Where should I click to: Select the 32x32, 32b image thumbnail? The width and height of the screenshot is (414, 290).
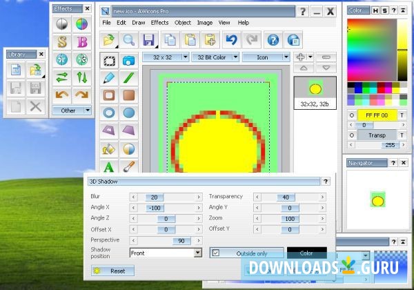click(315, 93)
